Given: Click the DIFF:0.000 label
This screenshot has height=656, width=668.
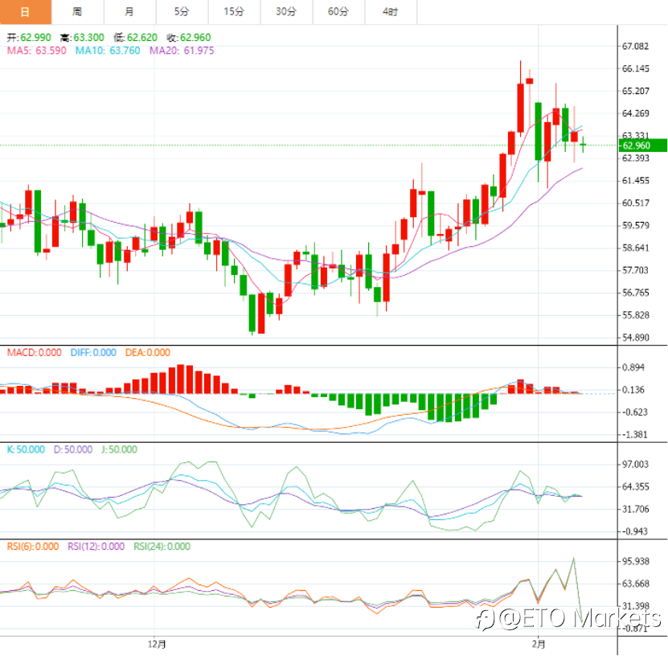Looking at the screenshot, I should pyautogui.click(x=93, y=353).
